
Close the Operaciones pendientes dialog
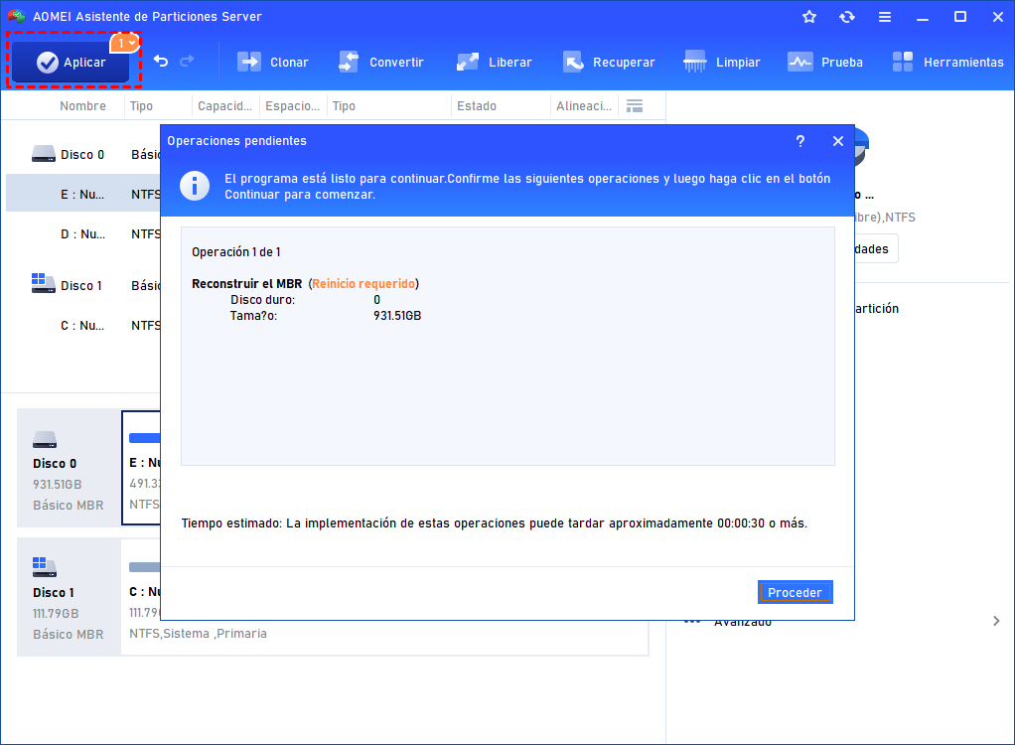(x=837, y=141)
